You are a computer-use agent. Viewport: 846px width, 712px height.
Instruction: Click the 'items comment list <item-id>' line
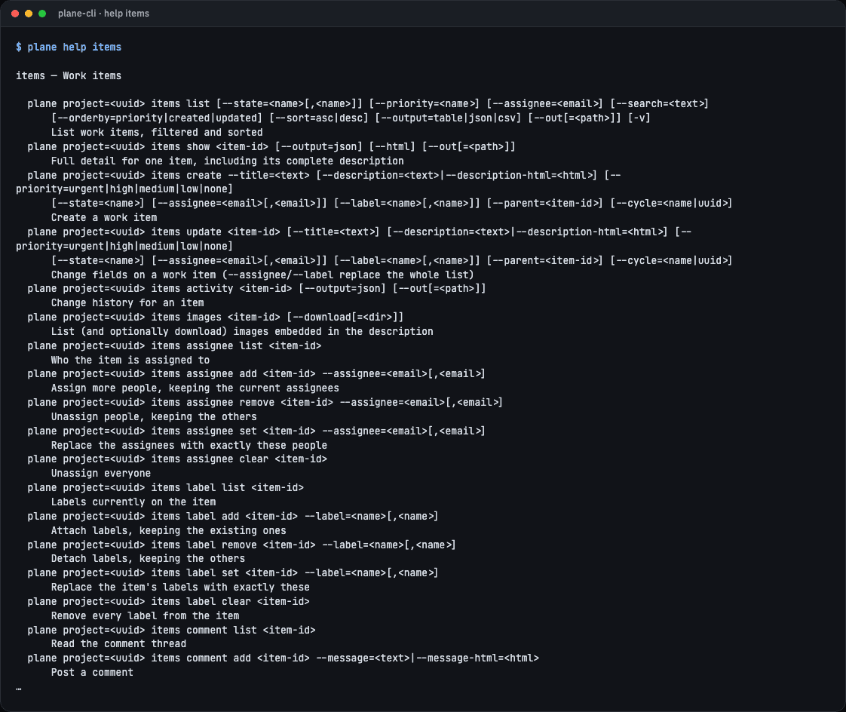pyautogui.click(x=172, y=630)
